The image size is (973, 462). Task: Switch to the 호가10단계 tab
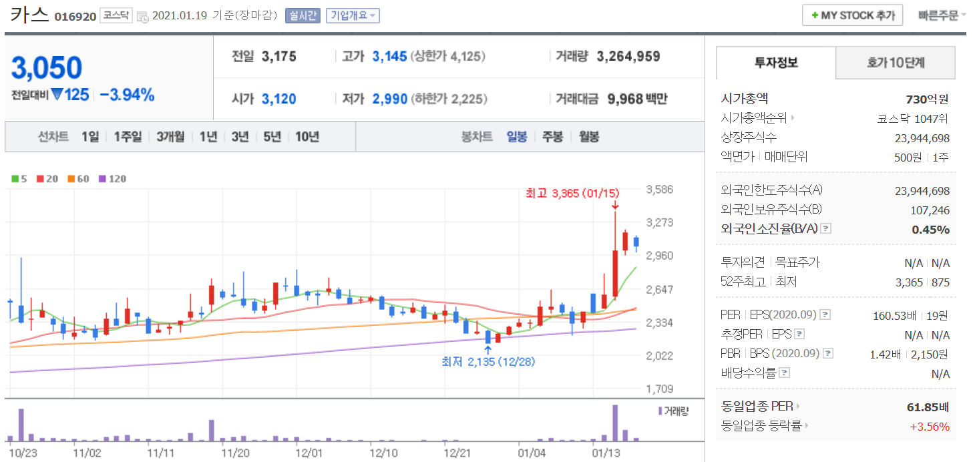895,63
